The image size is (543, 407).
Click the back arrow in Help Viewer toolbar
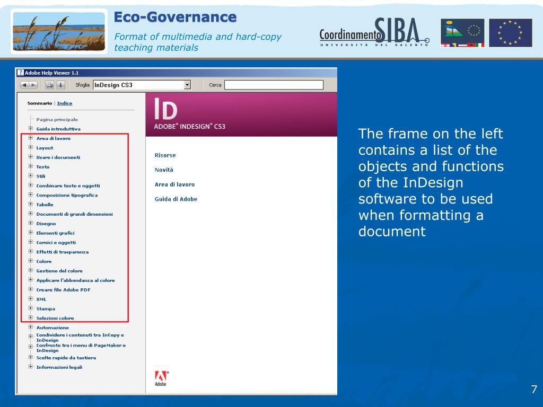click(x=24, y=85)
